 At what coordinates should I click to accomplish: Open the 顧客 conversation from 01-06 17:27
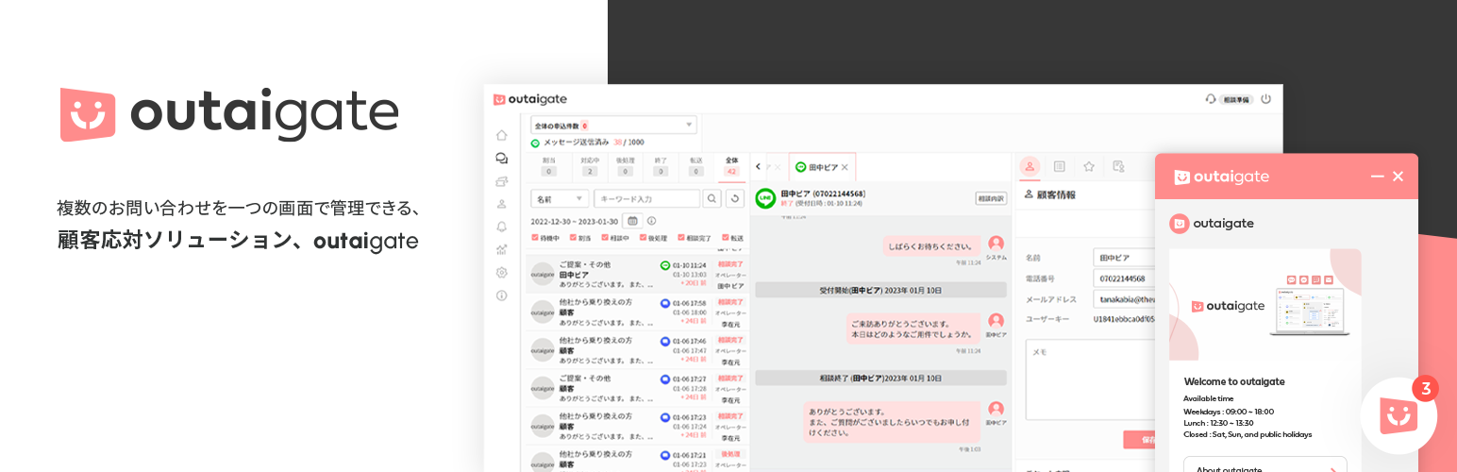(637, 387)
